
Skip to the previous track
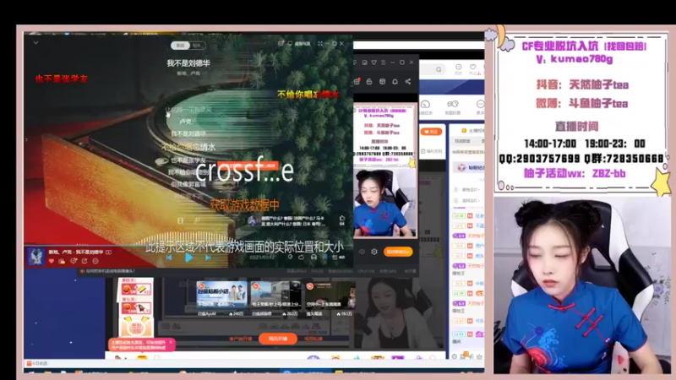coord(169,258)
